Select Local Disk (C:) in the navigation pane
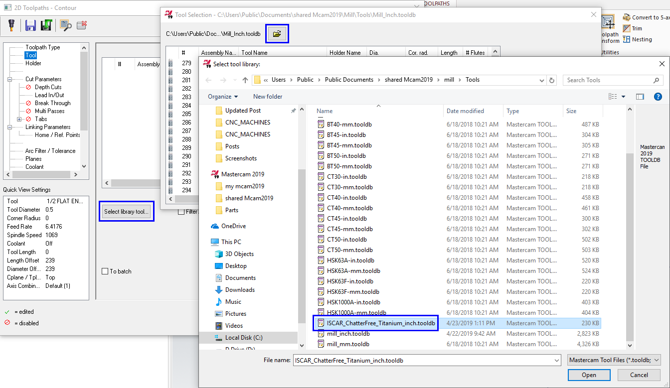 244,338
